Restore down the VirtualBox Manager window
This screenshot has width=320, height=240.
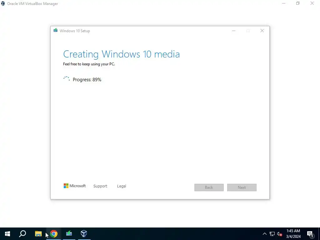[x=298, y=3]
